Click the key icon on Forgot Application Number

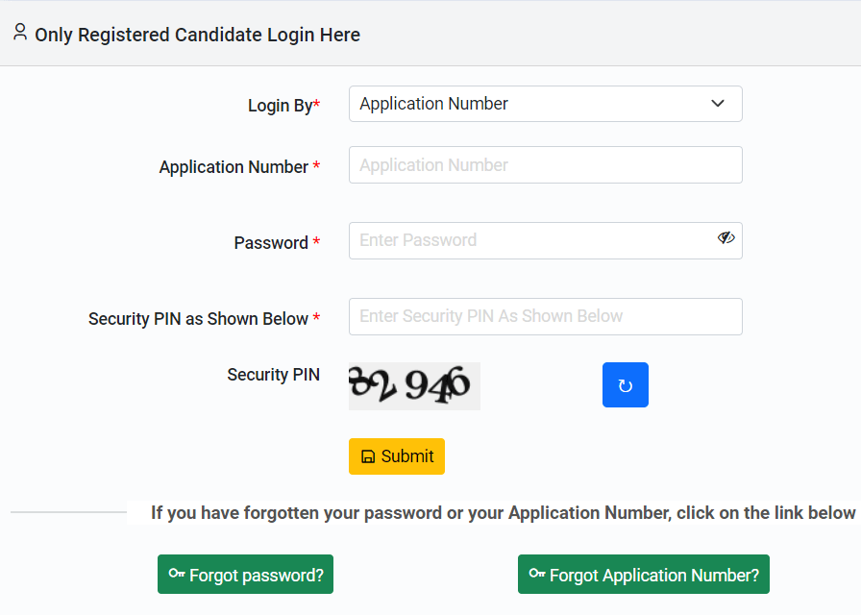(x=537, y=574)
